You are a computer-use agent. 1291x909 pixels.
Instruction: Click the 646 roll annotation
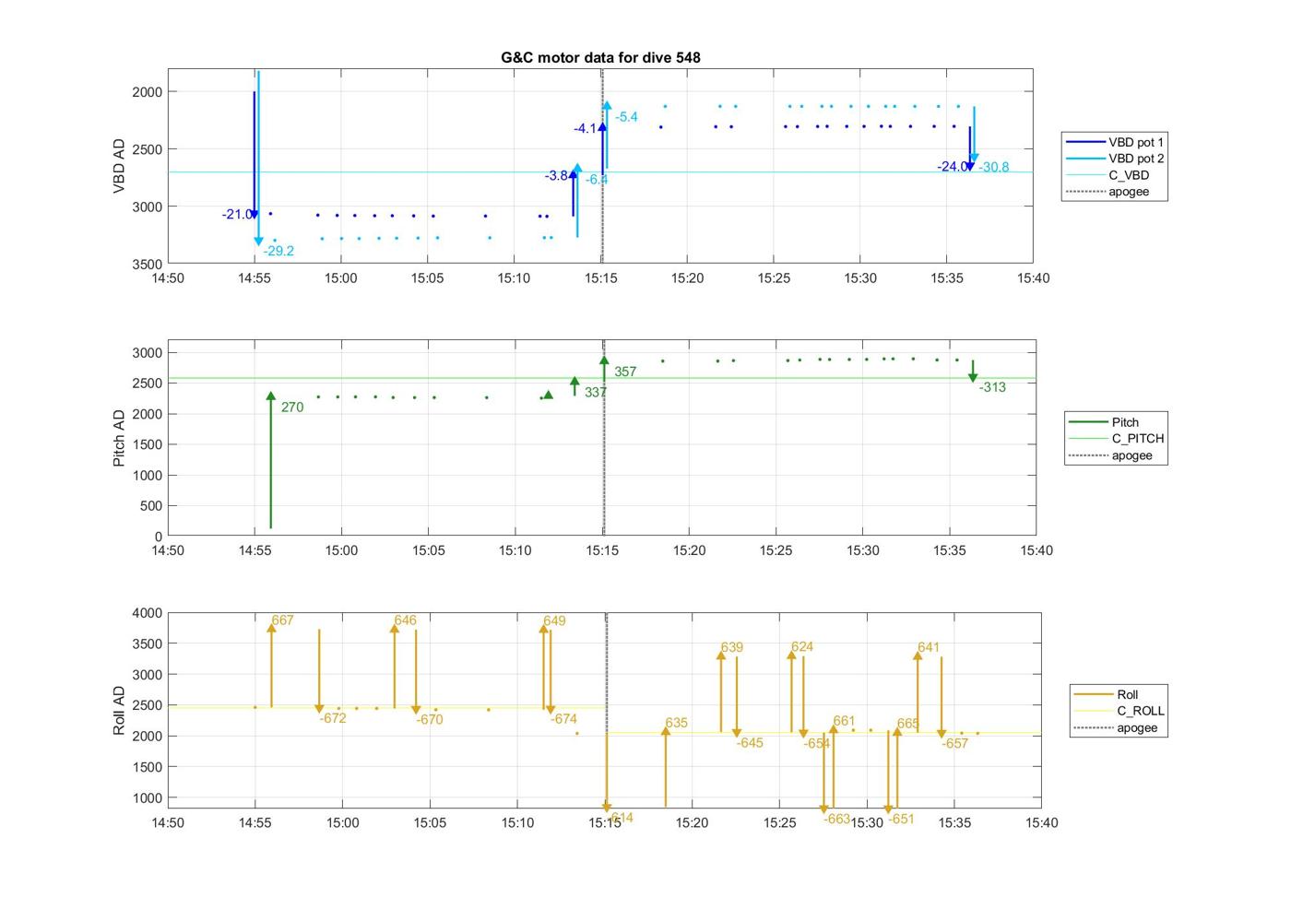click(x=406, y=620)
